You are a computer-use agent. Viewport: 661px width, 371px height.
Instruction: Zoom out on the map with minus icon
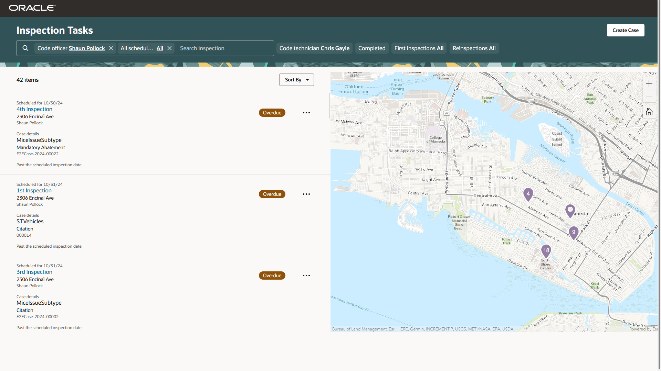pyautogui.click(x=649, y=96)
